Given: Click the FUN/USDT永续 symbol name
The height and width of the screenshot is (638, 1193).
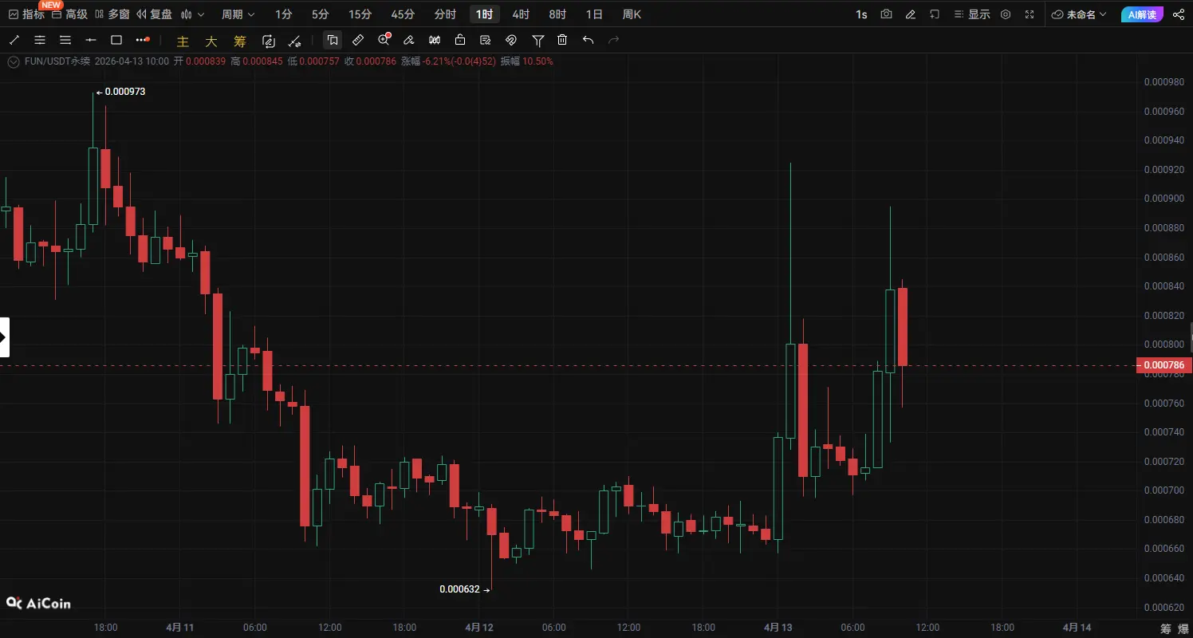Looking at the screenshot, I should coord(57,61).
